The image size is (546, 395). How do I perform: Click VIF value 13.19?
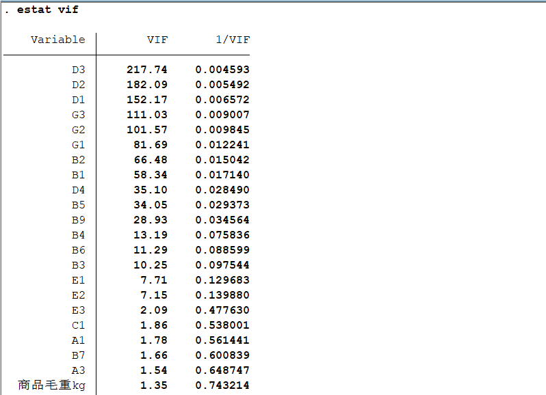tap(151, 234)
